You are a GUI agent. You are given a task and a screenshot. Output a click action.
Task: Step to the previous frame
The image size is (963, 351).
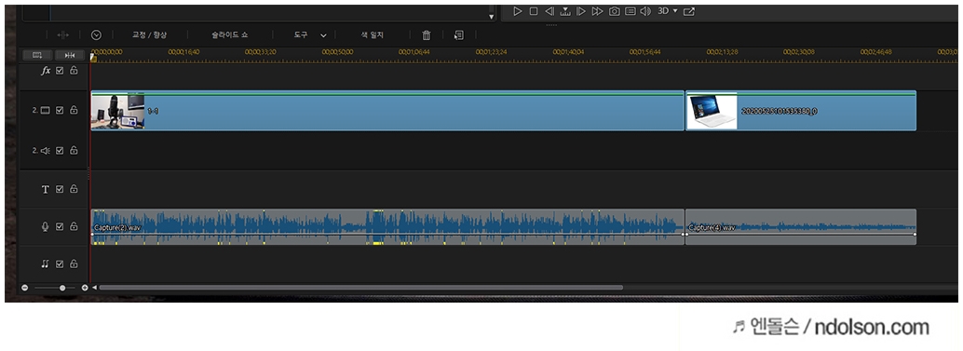click(x=549, y=11)
